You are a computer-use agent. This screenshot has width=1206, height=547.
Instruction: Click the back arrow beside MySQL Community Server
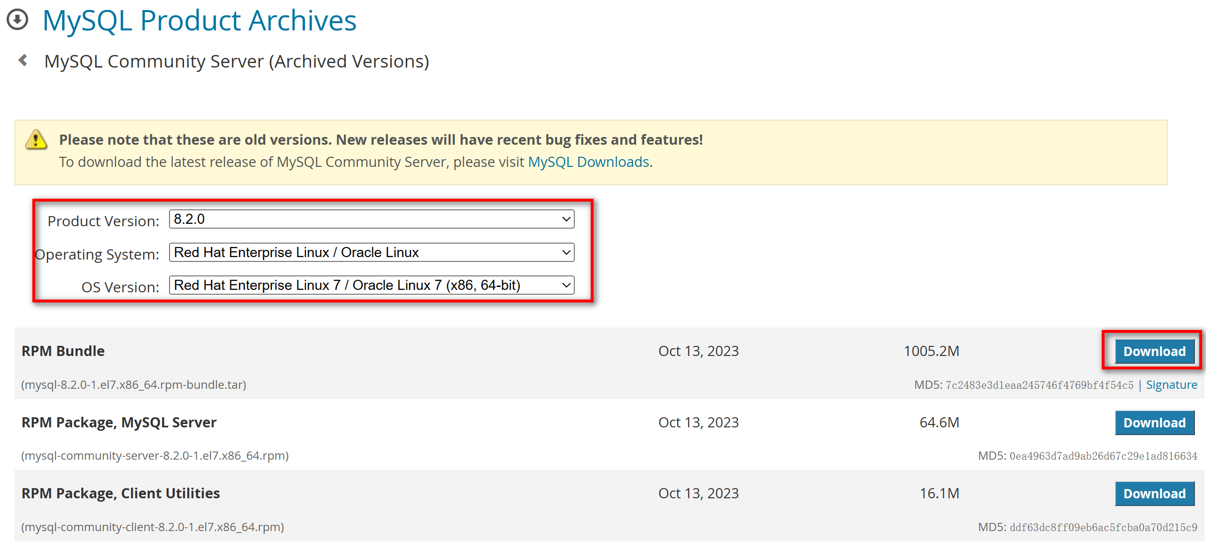click(23, 60)
